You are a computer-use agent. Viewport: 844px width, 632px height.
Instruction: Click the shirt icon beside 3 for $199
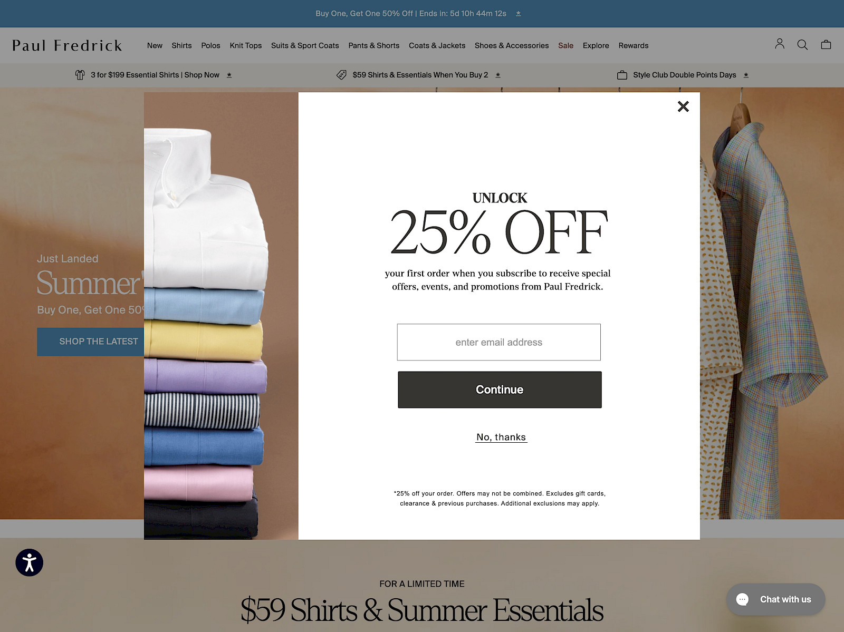80,75
